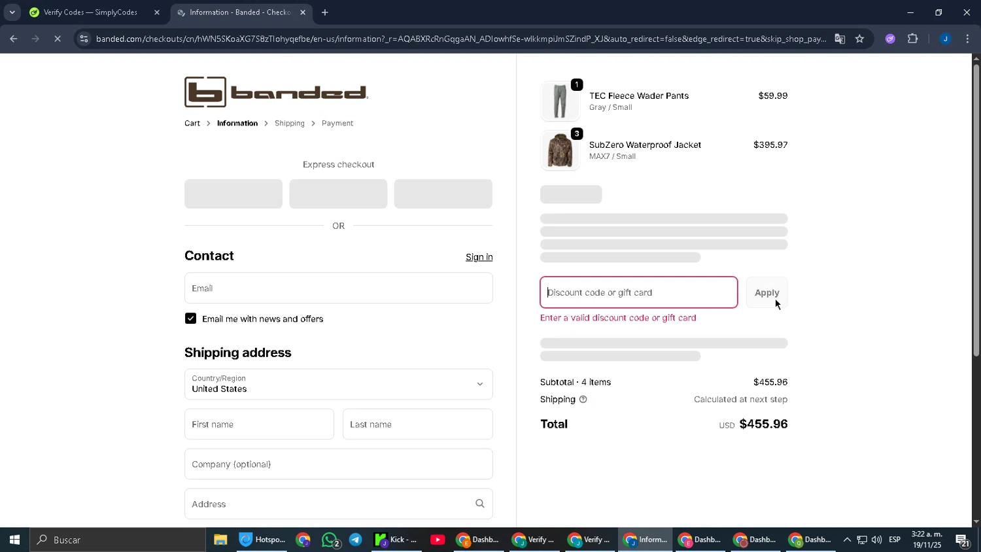Open the Chrome three-dot menu

click(967, 39)
